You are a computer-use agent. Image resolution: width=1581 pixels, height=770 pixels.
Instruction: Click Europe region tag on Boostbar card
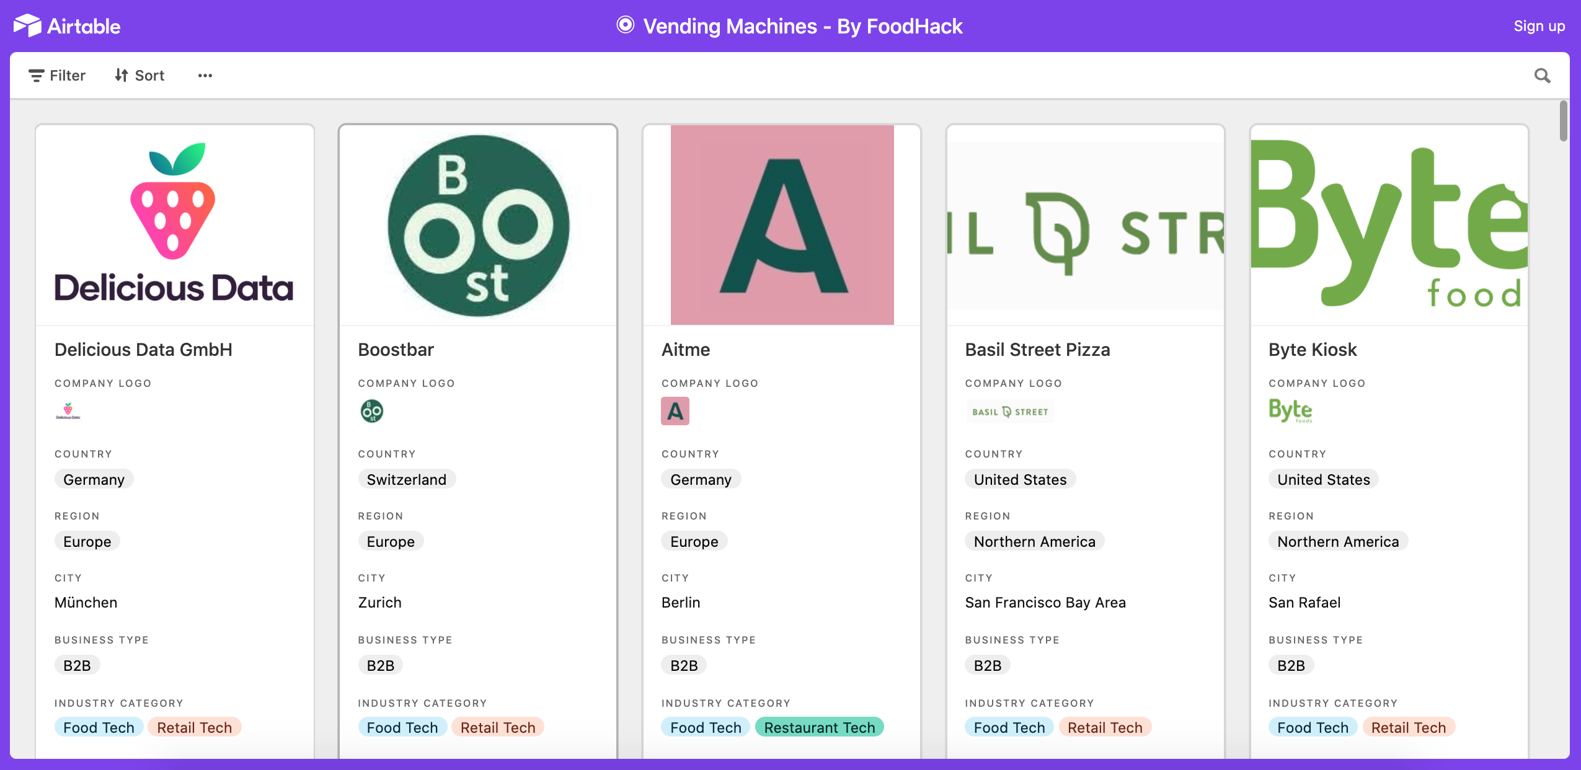(391, 541)
